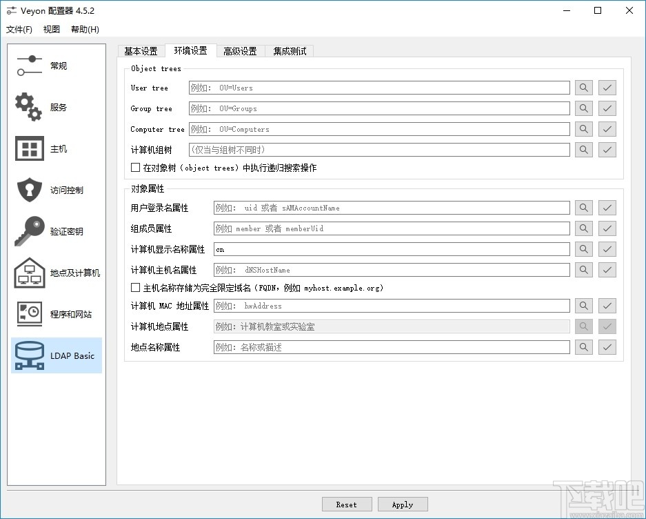Viewport: 646px width, 519px height.
Task: Open the 常规 (General) settings page
Action: (55, 66)
